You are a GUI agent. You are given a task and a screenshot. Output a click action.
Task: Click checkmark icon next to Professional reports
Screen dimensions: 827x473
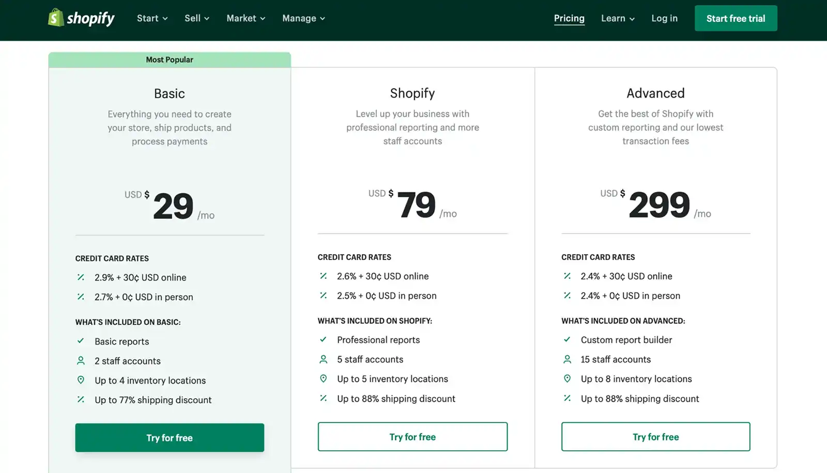[324, 340]
